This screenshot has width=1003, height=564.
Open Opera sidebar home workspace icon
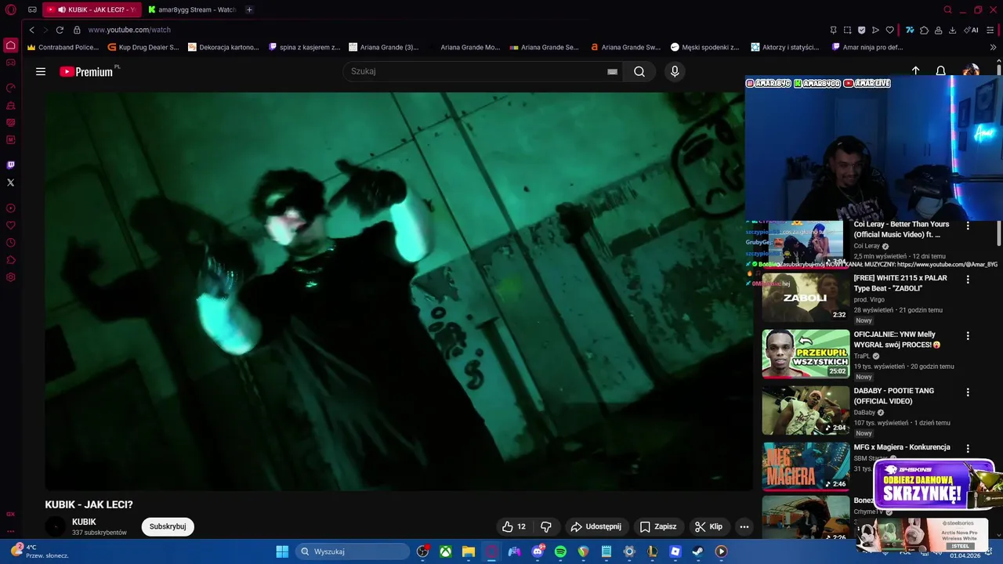point(10,45)
